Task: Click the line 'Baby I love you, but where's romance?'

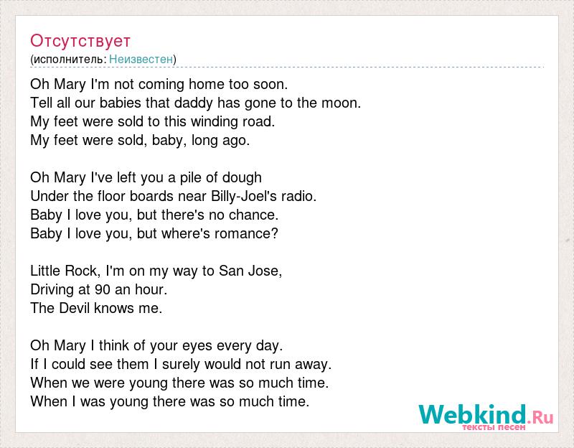Action: pos(154,234)
